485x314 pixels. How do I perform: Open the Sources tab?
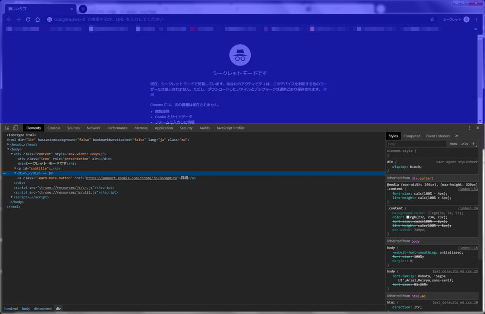[x=73, y=128]
